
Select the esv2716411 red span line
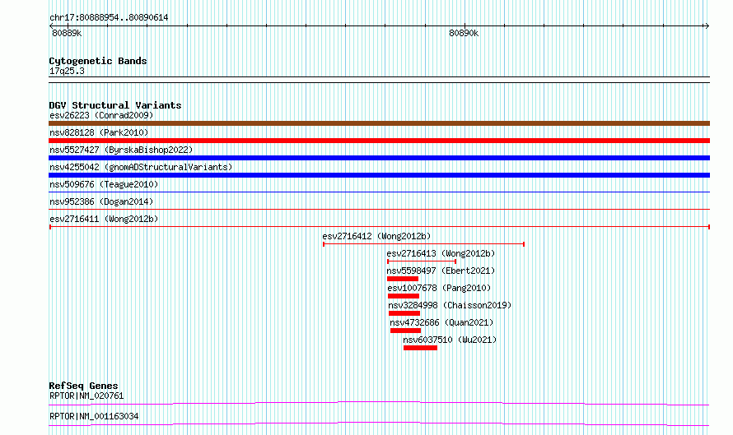380,227
